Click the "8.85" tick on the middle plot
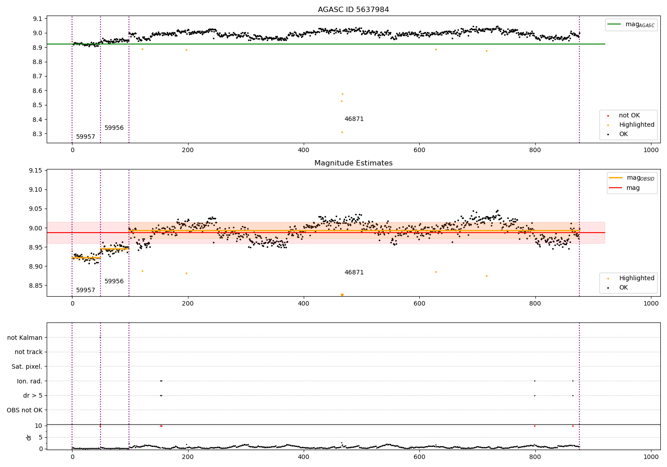The height and width of the screenshot is (467, 667). (36, 286)
